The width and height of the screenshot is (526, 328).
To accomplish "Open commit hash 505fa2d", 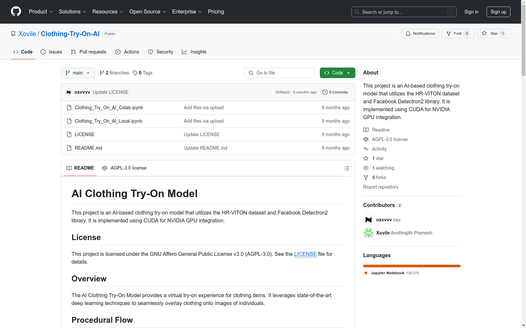I will point(283,92).
